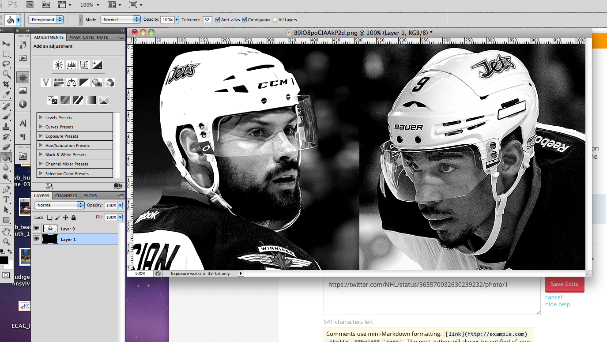This screenshot has height=342, width=607.
Task: Select the Hand tool
Action: [x=6, y=231]
